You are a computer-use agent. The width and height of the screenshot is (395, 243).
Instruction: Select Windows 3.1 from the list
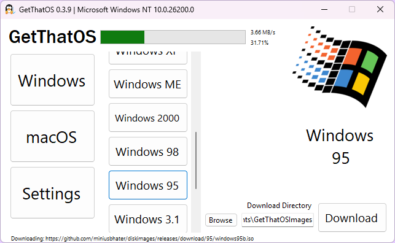(148, 218)
